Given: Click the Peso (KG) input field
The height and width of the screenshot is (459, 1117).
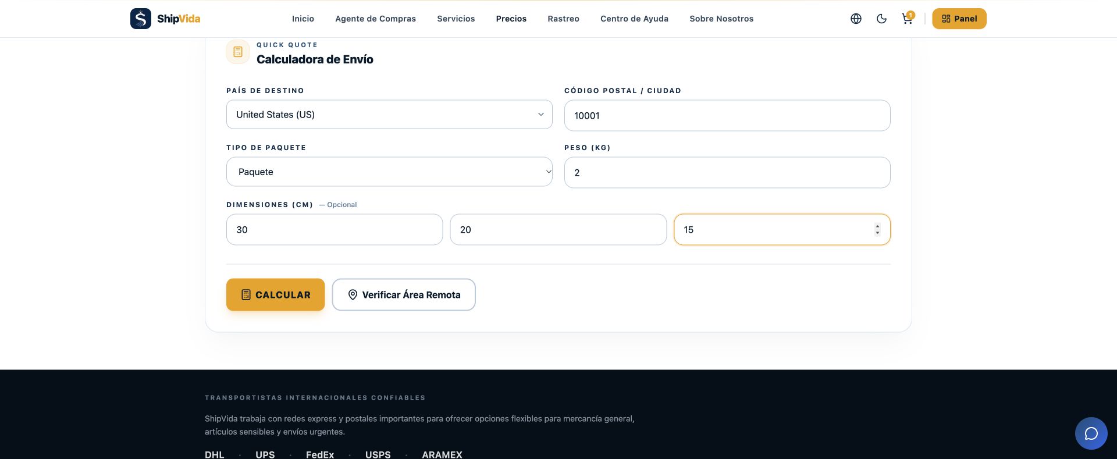Looking at the screenshot, I should click(727, 172).
